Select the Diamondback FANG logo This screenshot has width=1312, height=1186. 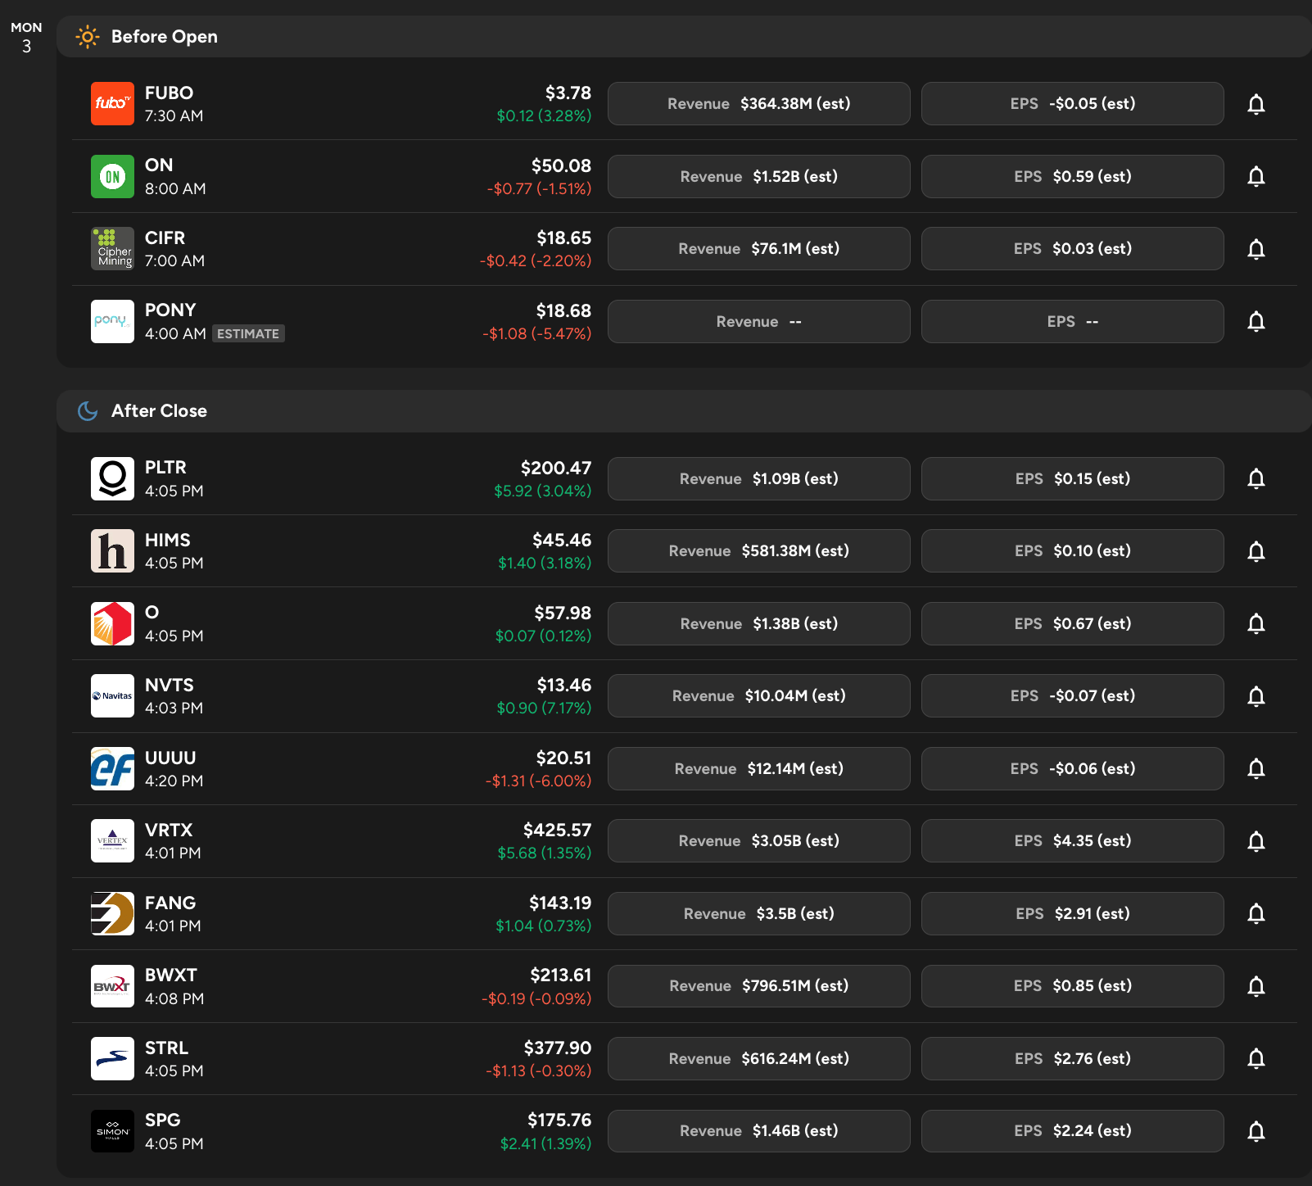coord(112,913)
